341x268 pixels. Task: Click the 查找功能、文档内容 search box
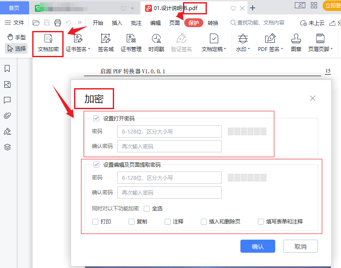(x=257, y=23)
